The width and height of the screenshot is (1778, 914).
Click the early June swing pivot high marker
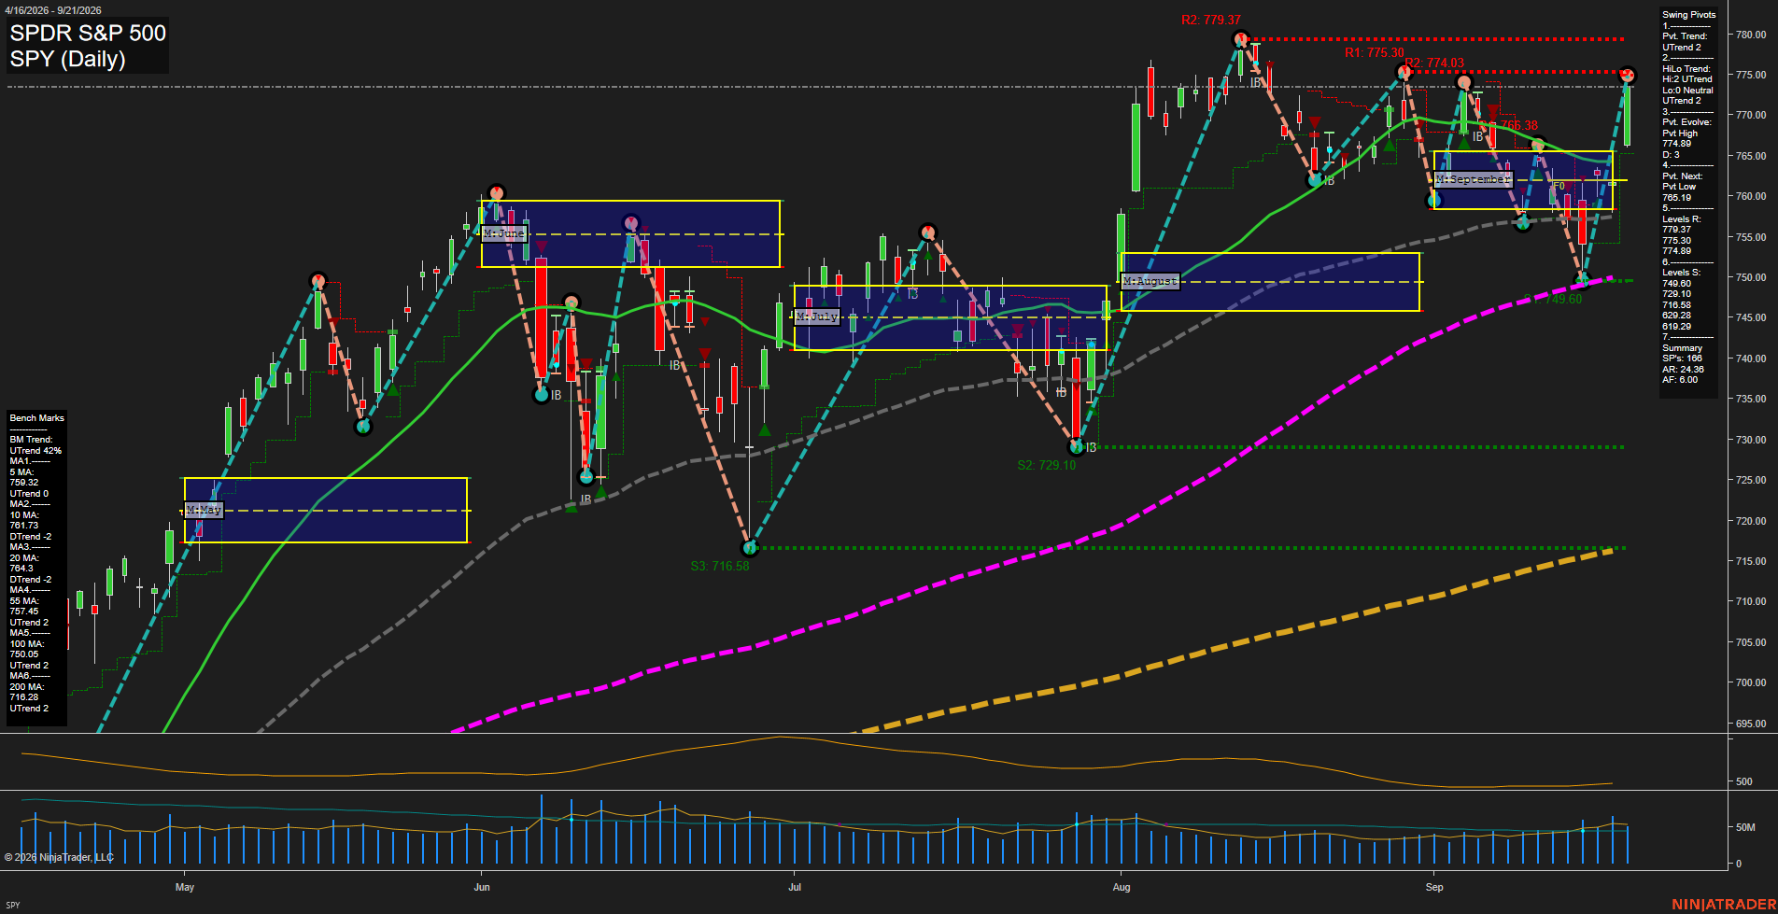[x=497, y=193]
